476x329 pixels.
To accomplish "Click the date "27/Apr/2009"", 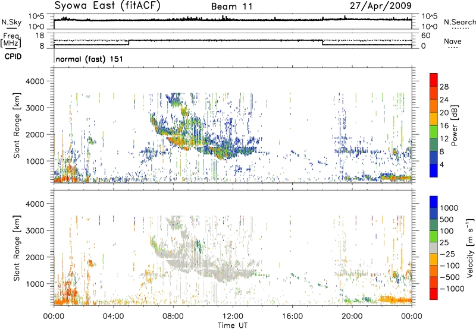I will click(381, 6).
